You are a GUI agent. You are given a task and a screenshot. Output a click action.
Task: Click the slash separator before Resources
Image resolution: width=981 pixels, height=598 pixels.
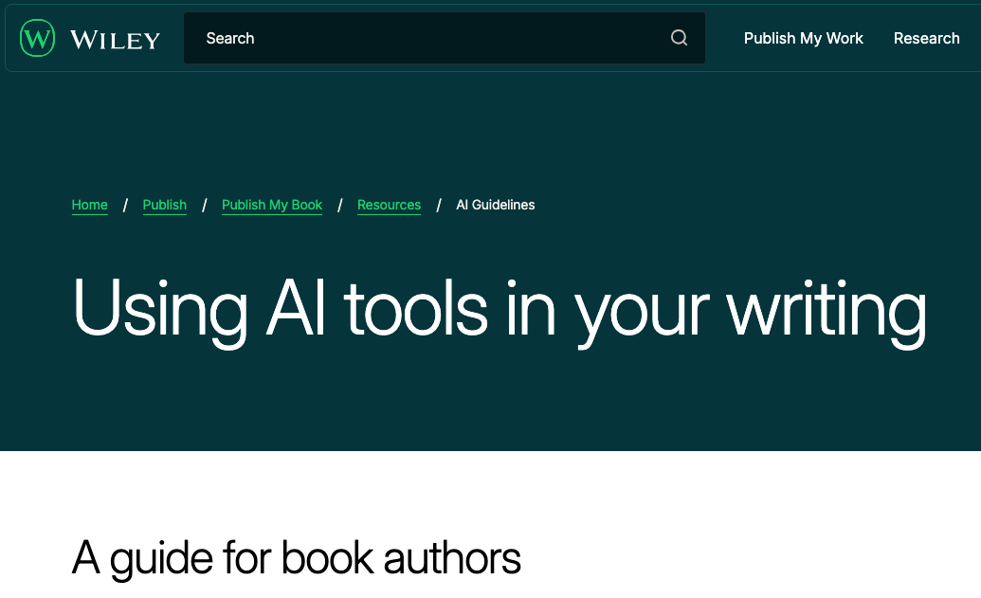(x=340, y=205)
